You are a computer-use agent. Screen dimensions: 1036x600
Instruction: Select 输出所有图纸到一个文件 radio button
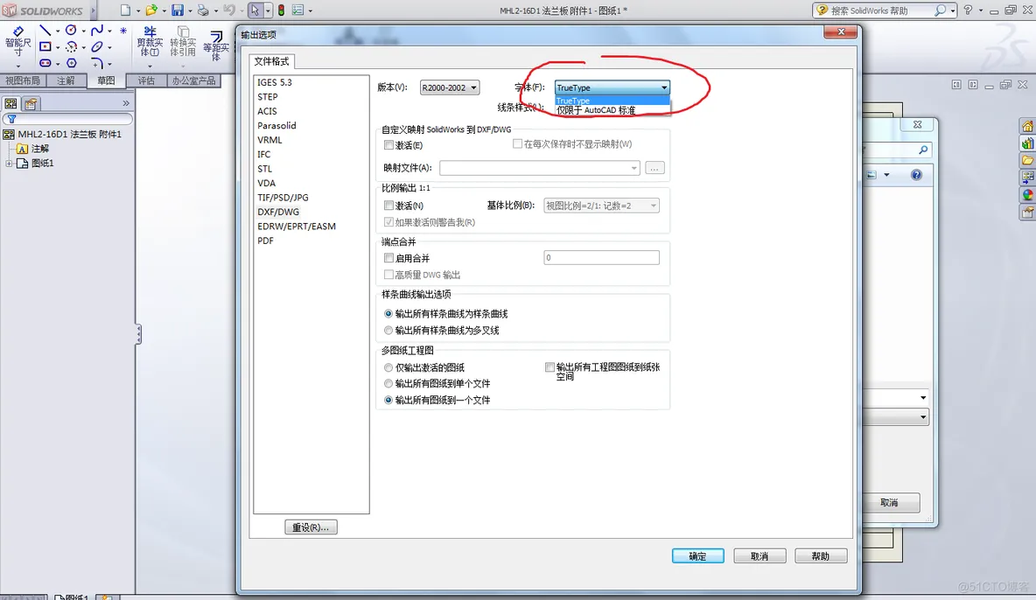tap(388, 400)
